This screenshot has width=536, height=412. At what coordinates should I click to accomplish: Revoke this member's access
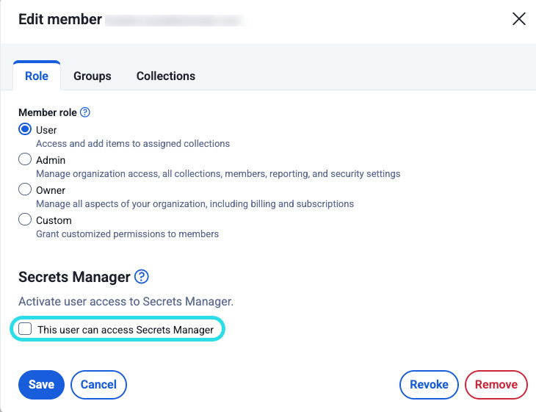point(429,384)
